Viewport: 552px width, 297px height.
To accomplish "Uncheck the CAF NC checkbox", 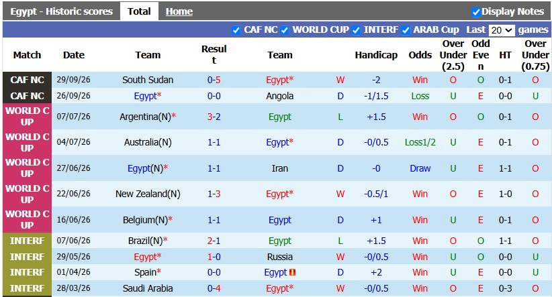I will click(x=236, y=31).
